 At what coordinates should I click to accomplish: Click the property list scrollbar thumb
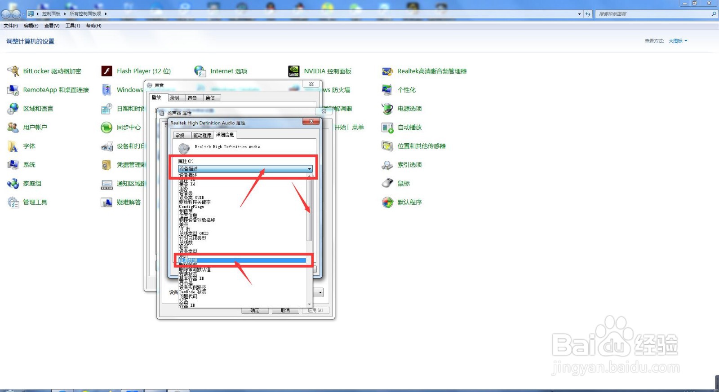(309, 210)
